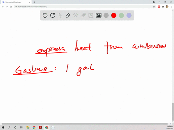Open the Windows Start menu

3,127
